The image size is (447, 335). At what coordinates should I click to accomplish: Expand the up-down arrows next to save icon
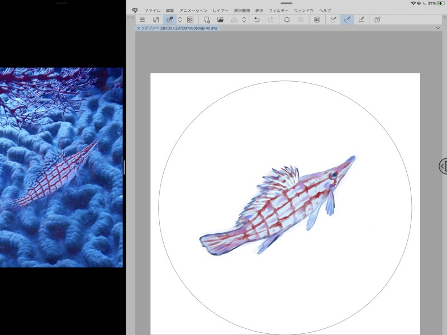coord(244,20)
